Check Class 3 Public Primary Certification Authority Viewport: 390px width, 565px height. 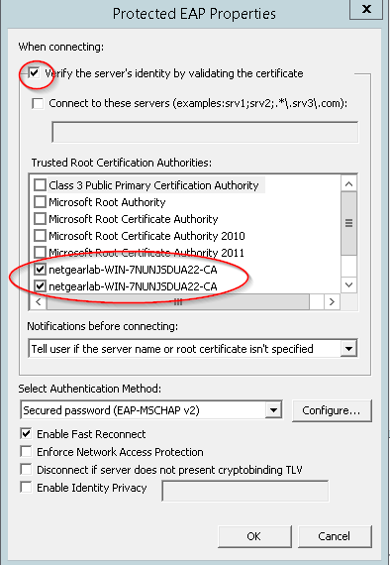40,185
